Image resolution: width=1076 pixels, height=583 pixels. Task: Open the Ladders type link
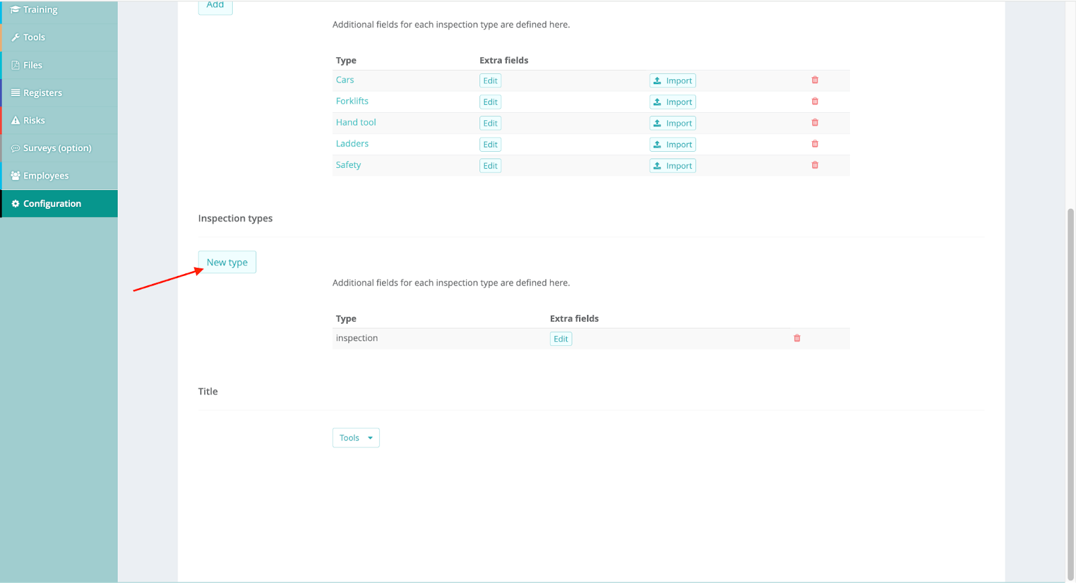[352, 144]
